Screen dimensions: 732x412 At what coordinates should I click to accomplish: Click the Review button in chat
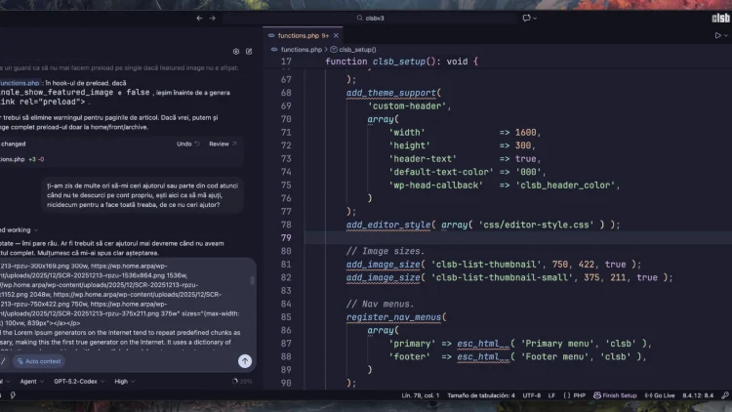(222, 144)
